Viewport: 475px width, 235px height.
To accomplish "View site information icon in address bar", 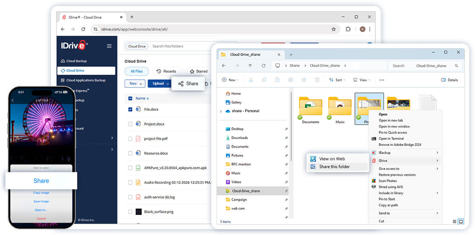I will [95, 29].
